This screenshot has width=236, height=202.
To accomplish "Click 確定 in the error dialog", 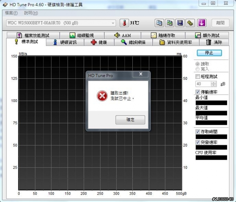I will coord(130,120).
